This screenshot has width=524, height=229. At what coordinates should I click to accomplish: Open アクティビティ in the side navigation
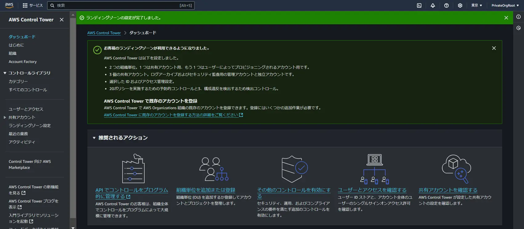22,142
